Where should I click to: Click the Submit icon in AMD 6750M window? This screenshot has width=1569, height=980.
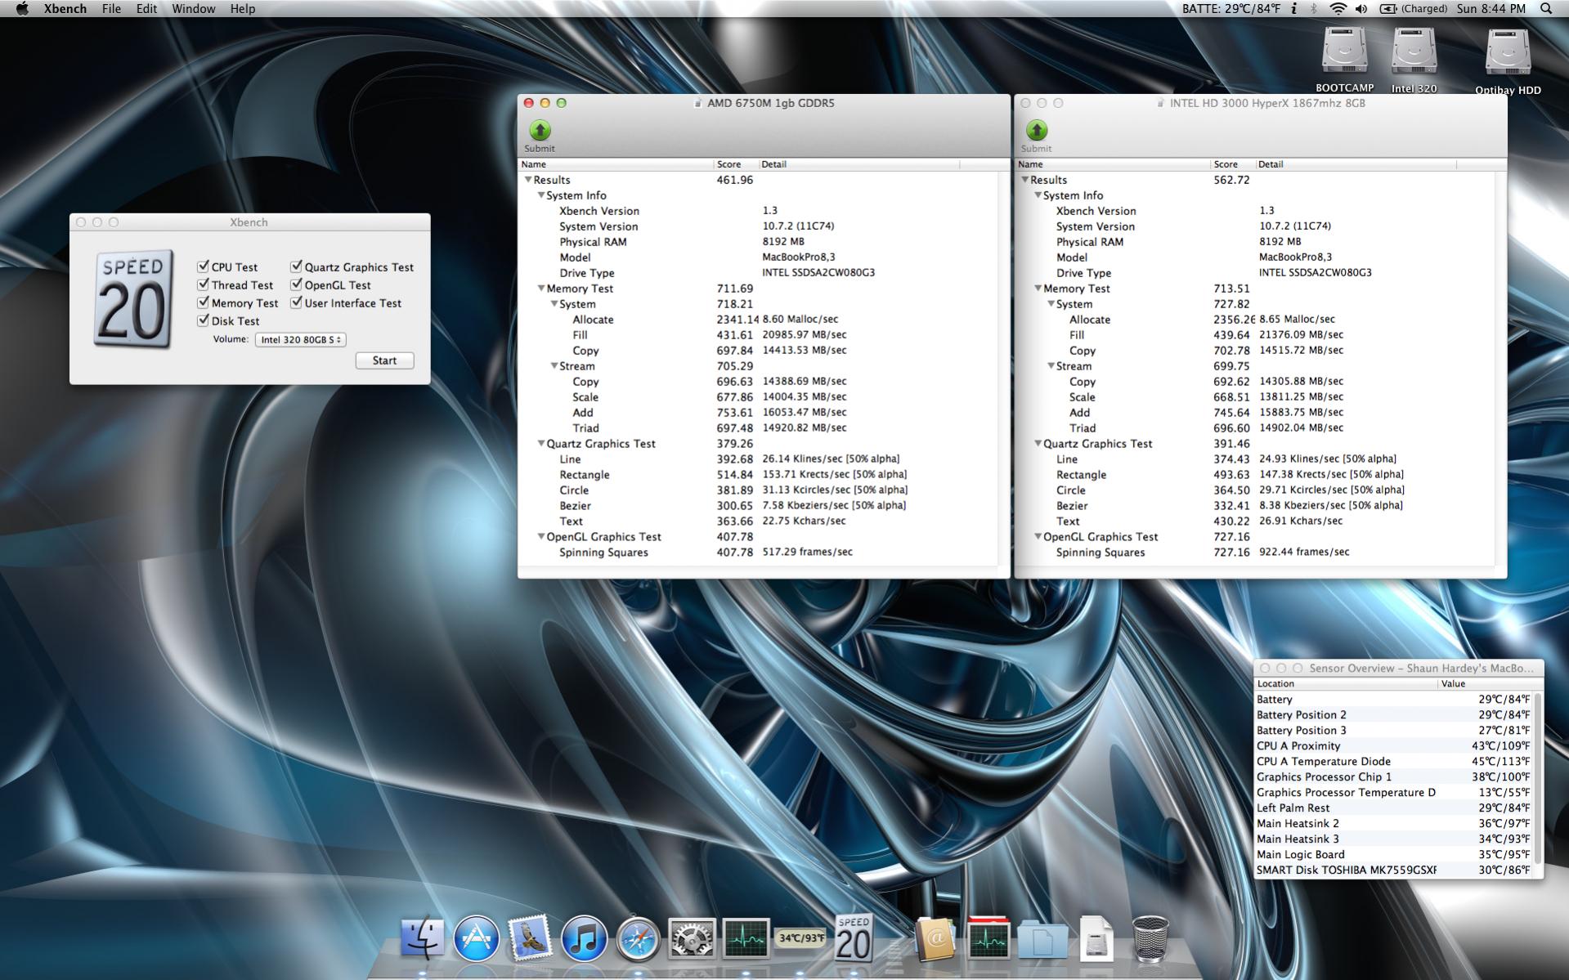540,131
